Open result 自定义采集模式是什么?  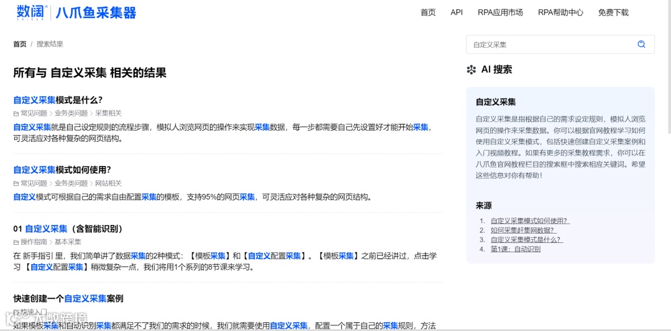tap(58, 100)
